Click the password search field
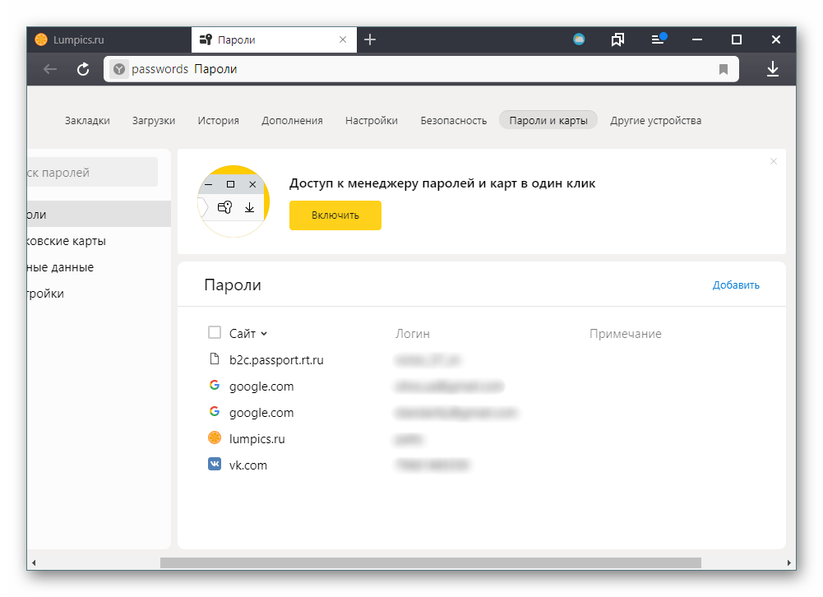Screen dimensions: 823x597 pos(90,173)
